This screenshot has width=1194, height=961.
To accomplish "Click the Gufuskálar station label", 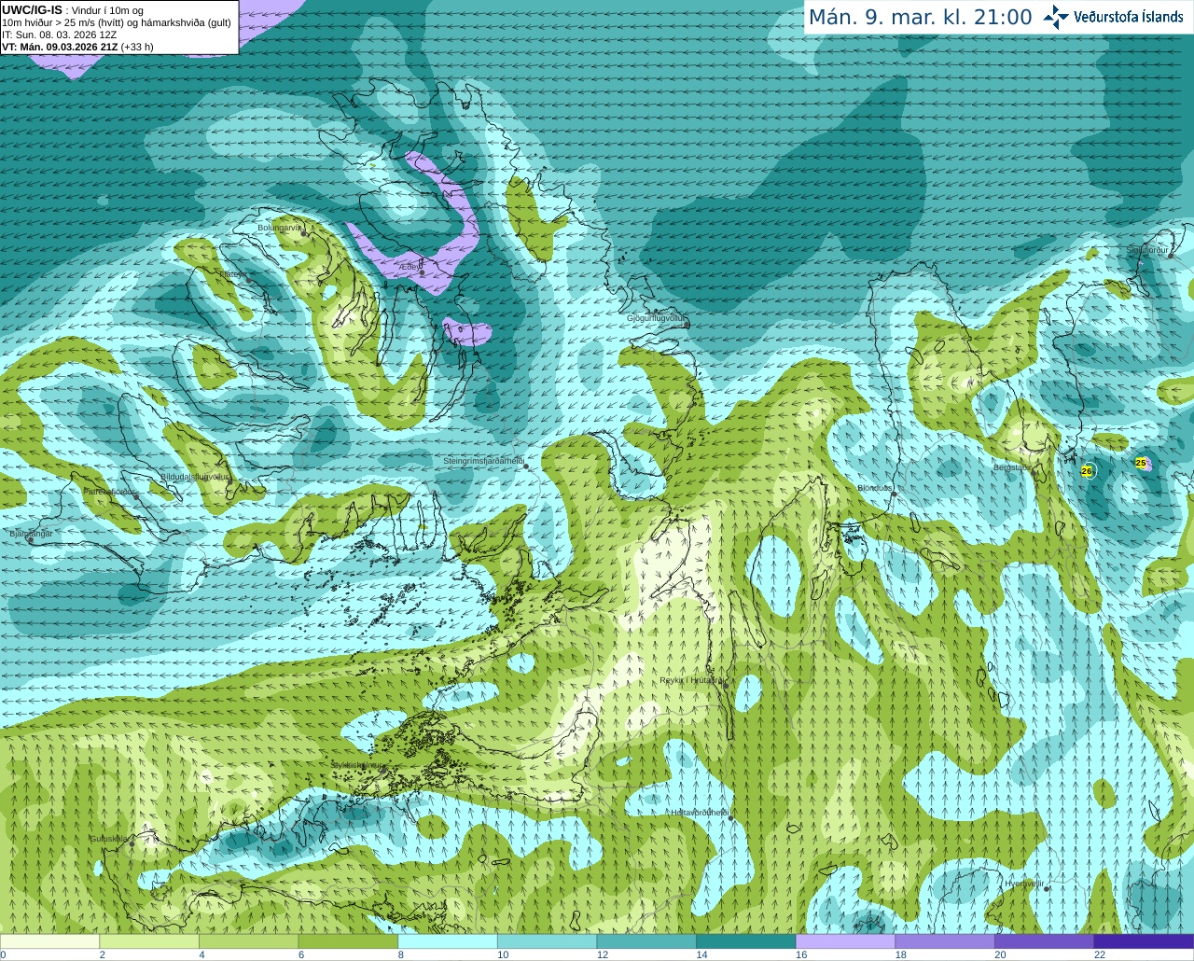I will pos(109,839).
